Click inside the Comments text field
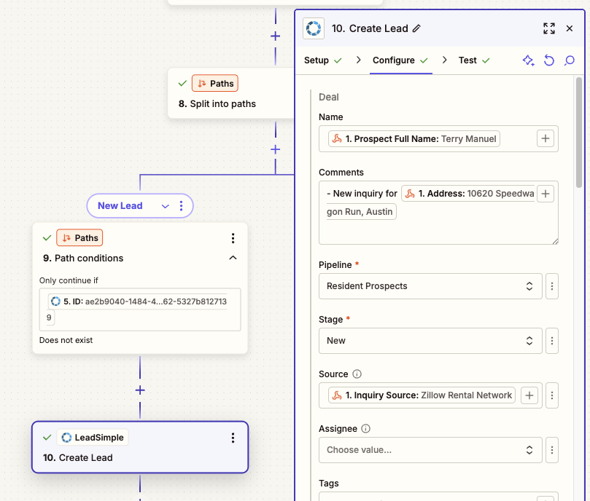Viewport: 590px width, 501px height. click(x=438, y=229)
